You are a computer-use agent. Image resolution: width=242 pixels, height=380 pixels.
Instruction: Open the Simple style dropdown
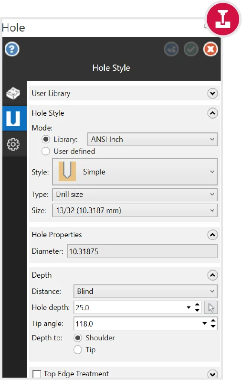[x=135, y=172]
